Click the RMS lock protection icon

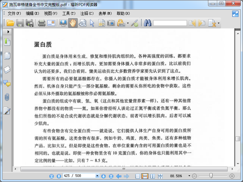[x=121, y=23]
